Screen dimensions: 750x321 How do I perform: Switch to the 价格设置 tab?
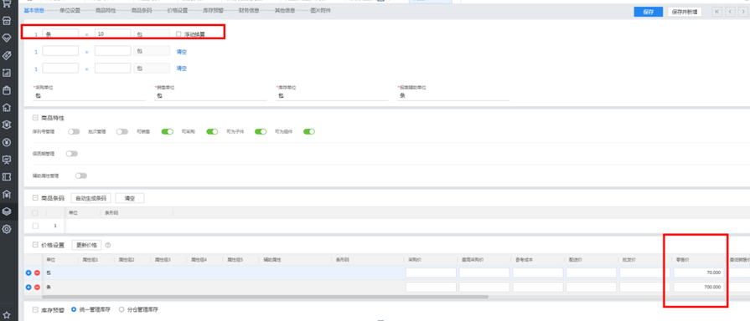[x=178, y=10]
